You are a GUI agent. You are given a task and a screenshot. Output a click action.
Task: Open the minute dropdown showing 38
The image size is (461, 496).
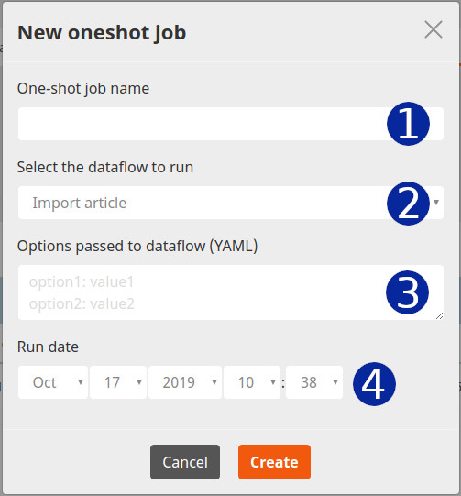(x=314, y=382)
